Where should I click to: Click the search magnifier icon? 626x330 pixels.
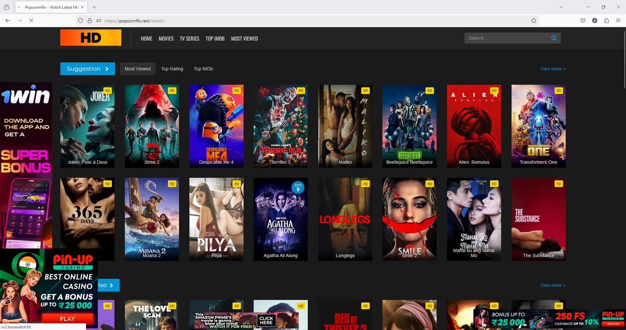[554, 38]
